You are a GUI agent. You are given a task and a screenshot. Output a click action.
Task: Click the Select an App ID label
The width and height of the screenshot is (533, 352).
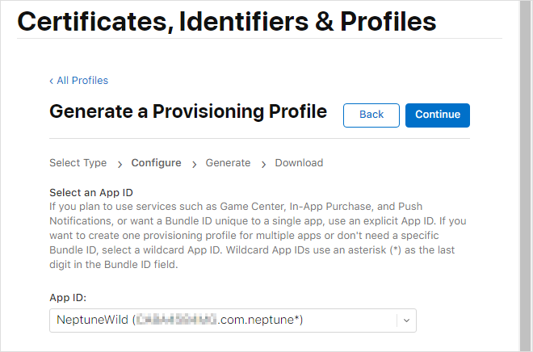click(x=91, y=192)
